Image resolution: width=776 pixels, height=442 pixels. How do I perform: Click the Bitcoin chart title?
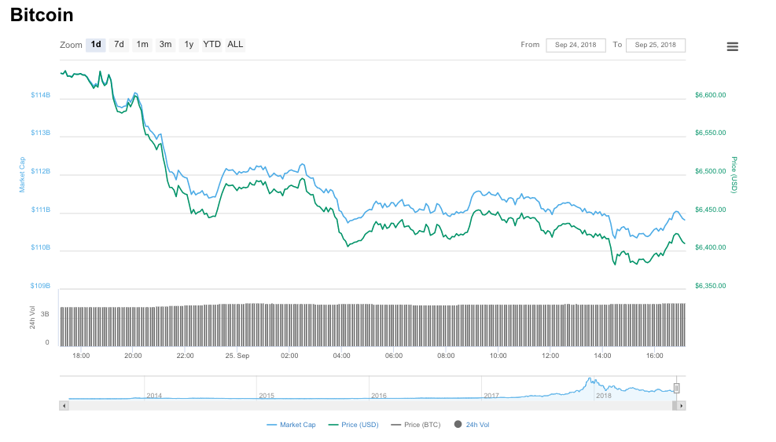pyautogui.click(x=42, y=15)
